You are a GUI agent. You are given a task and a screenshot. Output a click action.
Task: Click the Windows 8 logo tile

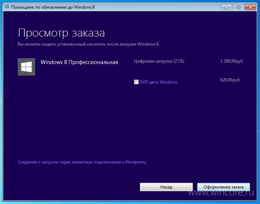[x=26, y=67]
